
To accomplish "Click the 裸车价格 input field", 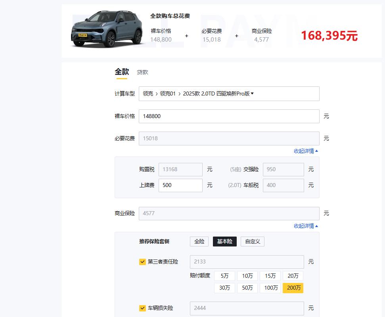I will tap(229, 116).
